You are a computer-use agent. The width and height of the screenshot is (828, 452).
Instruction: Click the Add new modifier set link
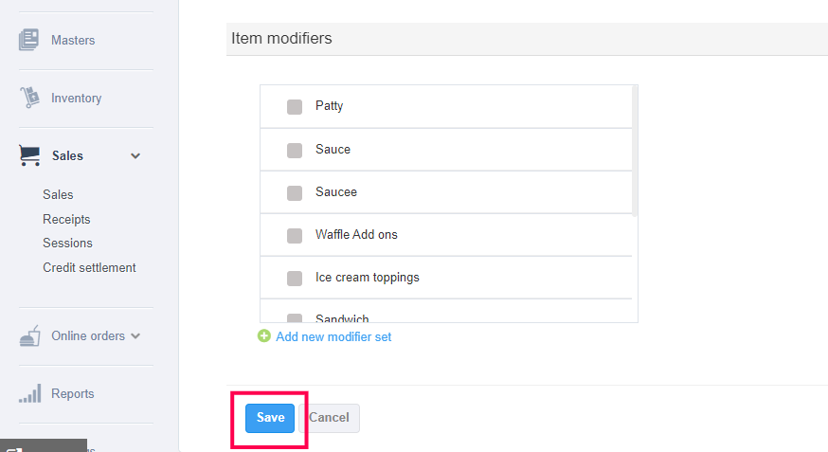tap(333, 336)
